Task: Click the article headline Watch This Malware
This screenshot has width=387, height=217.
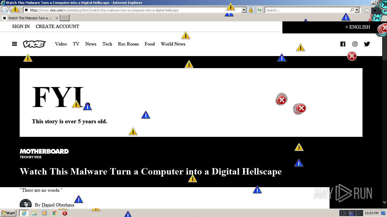Action: click(151, 171)
